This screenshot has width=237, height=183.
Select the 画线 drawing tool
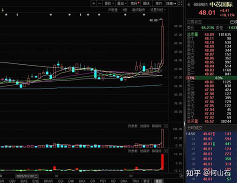point(146,3)
